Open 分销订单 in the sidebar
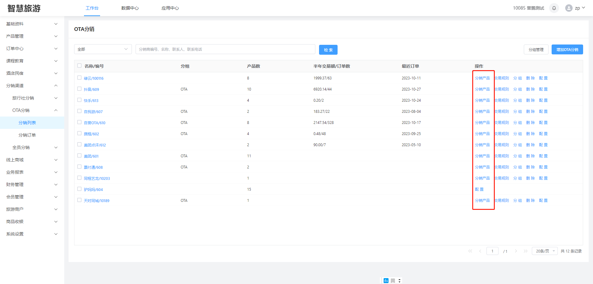The image size is (593, 284). pos(27,135)
